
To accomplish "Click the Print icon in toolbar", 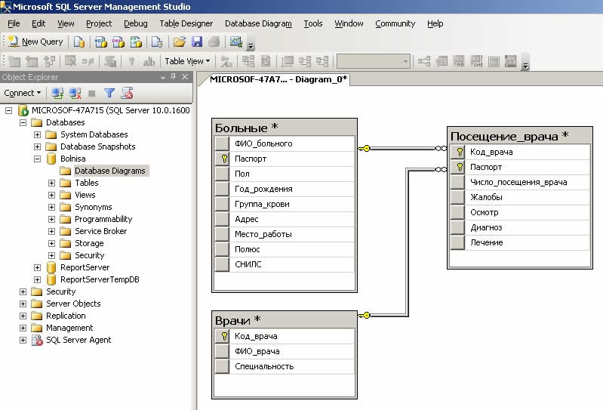I will click(x=214, y=42).
